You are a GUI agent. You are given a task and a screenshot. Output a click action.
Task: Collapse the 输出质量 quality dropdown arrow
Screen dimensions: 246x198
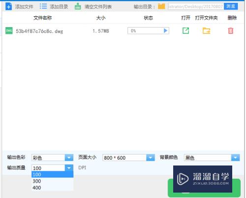[x=69, y=168]
